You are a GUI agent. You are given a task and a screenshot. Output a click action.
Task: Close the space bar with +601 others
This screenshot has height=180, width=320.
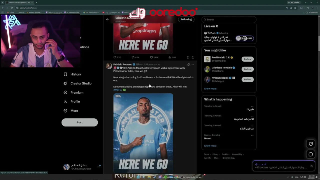(x=311, y=166)
